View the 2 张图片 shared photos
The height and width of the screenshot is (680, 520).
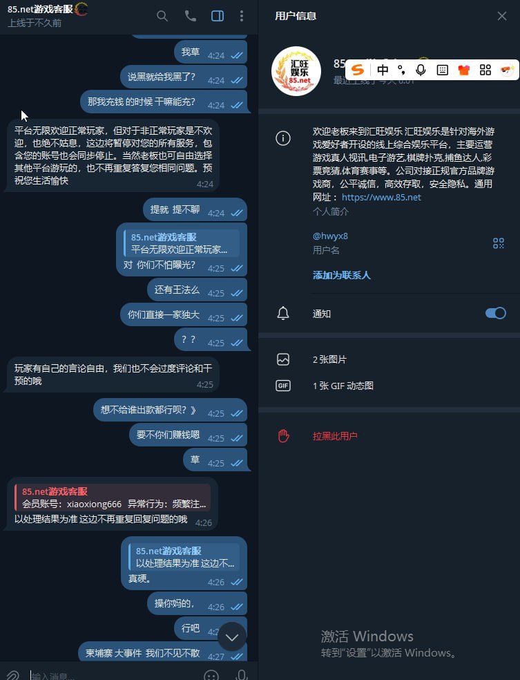tap(329, 359)
